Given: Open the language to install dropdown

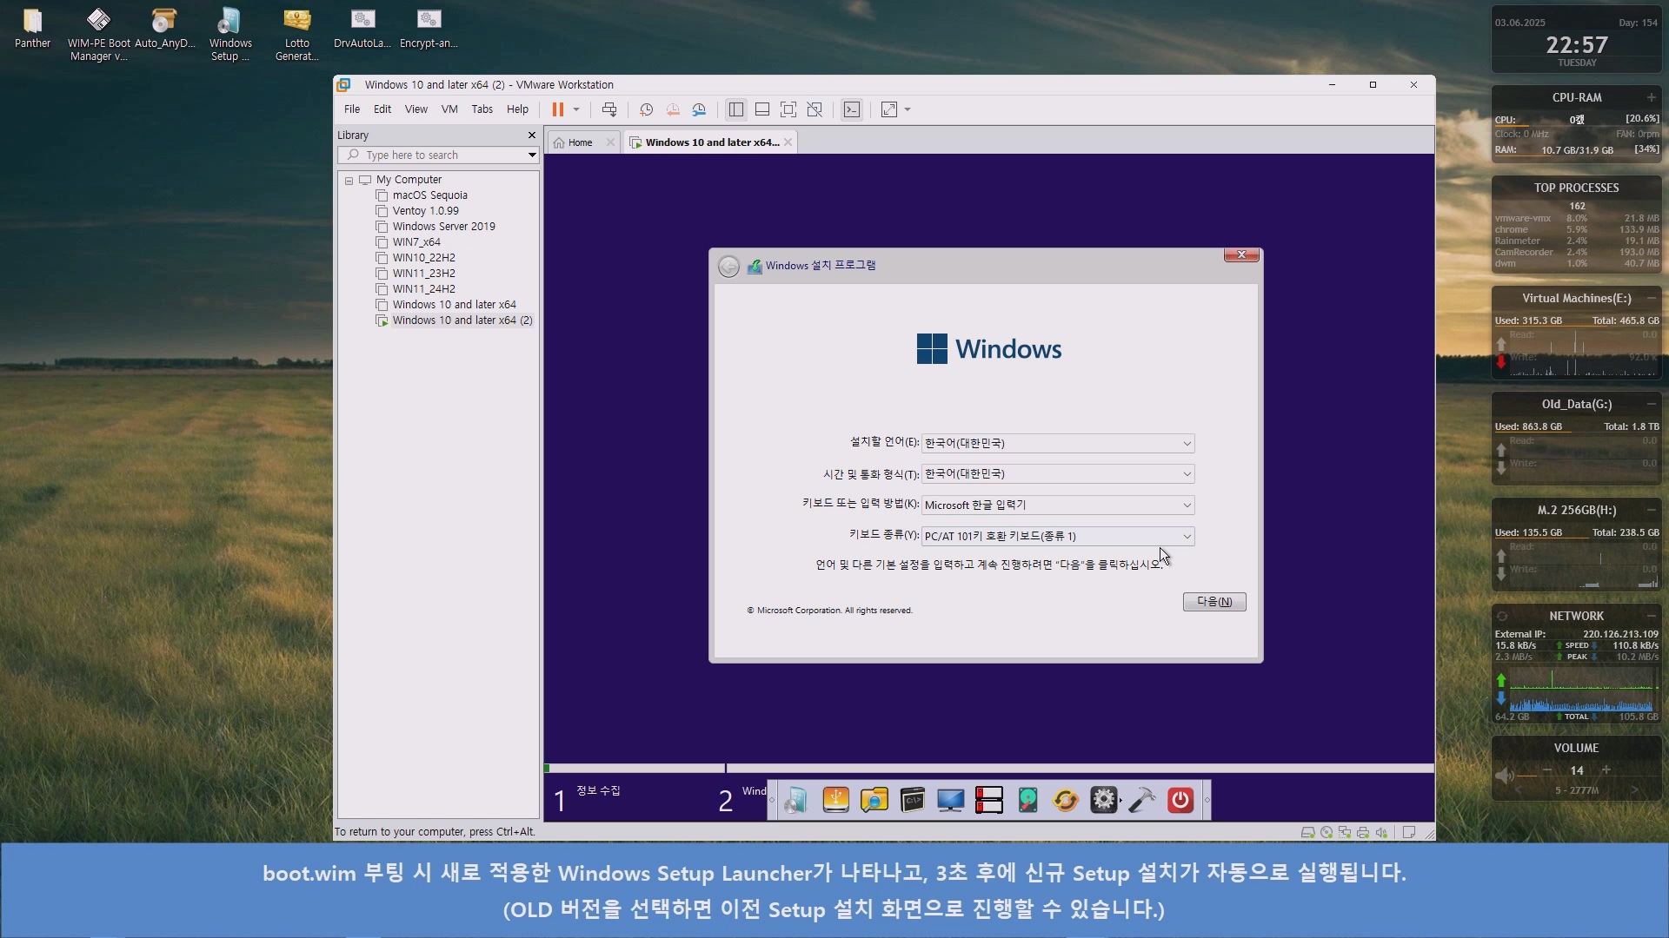Looking at the screenshot, I should coord(1057,443).
